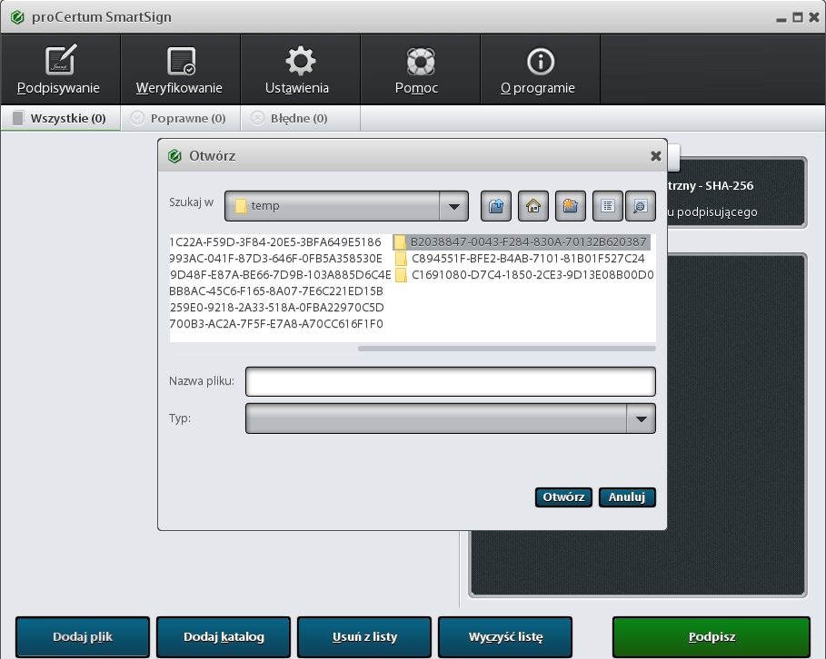Screen dimensions: 826x659
Task: Select folder B2038847-0043-F284-830A-70132B620387
Action: [x=522, y=242]
